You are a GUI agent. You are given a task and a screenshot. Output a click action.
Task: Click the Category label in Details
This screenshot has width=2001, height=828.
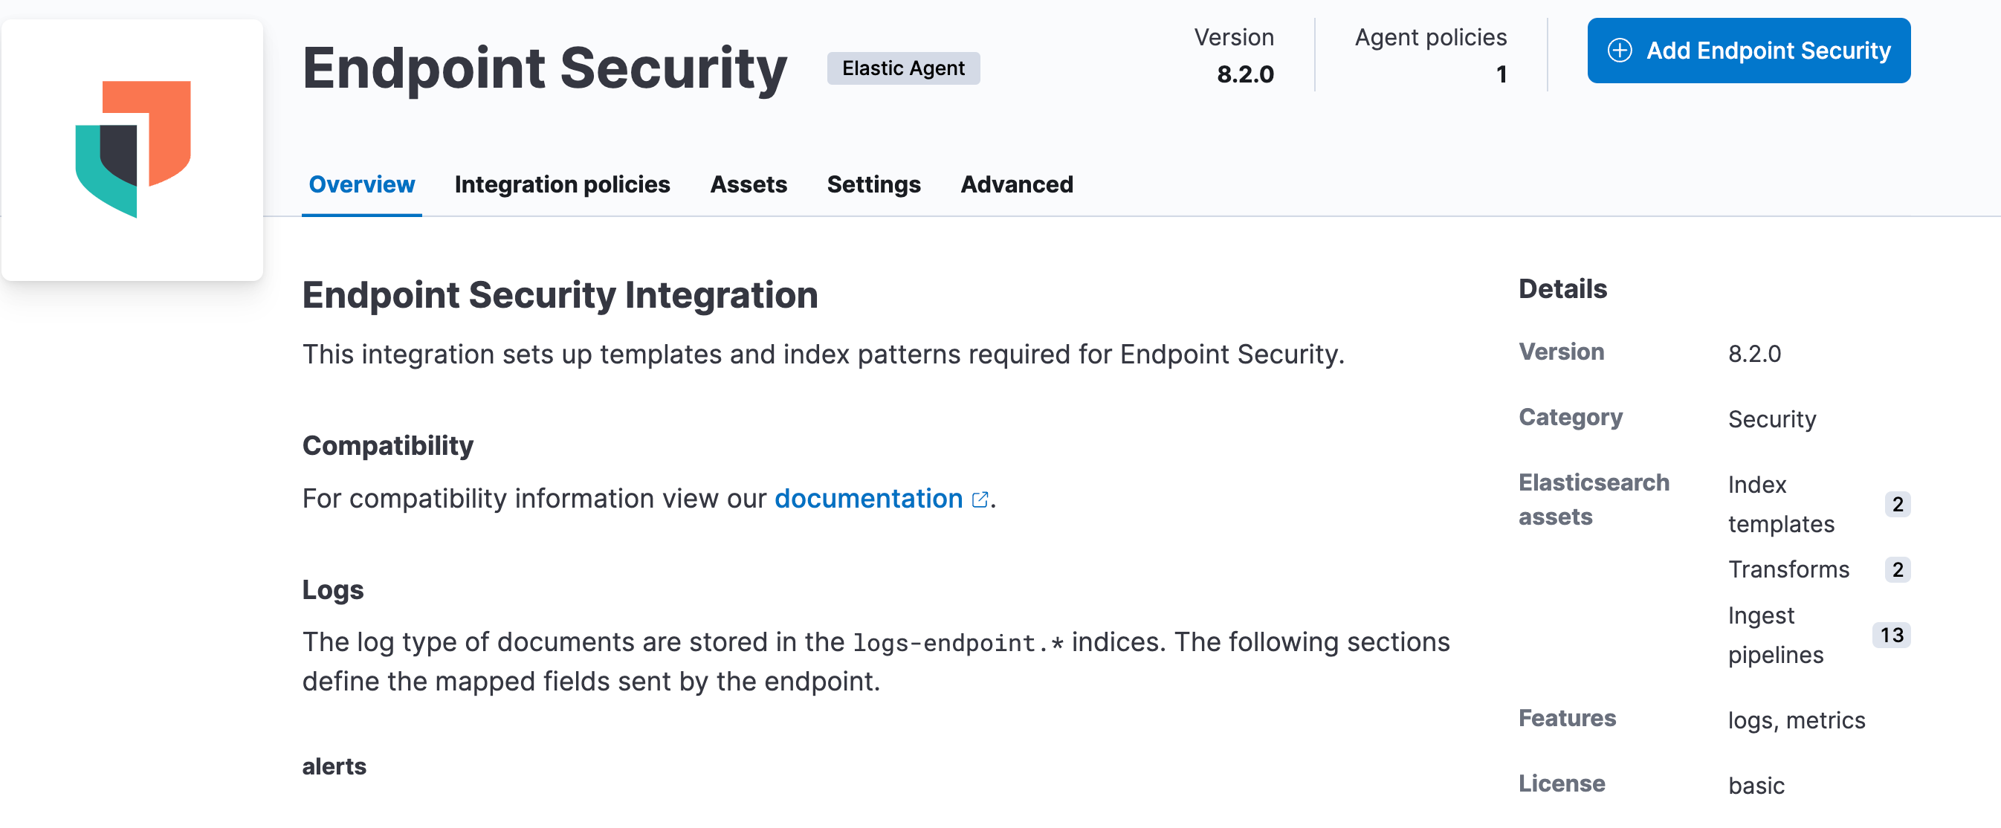[x=1571, y=417]
